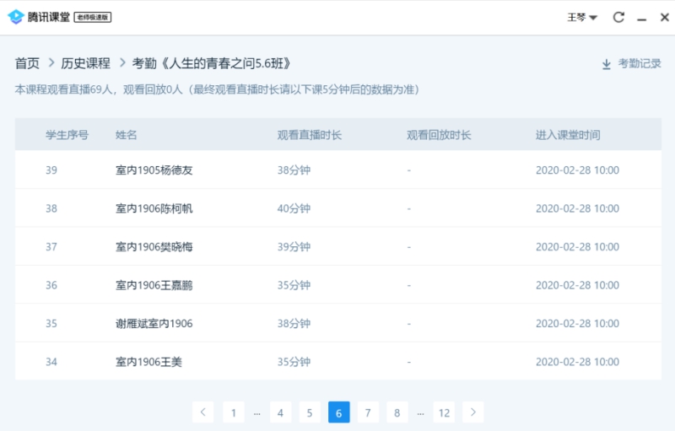Click the download attendance record icon
675x431 pixels.
click(606, 64)
